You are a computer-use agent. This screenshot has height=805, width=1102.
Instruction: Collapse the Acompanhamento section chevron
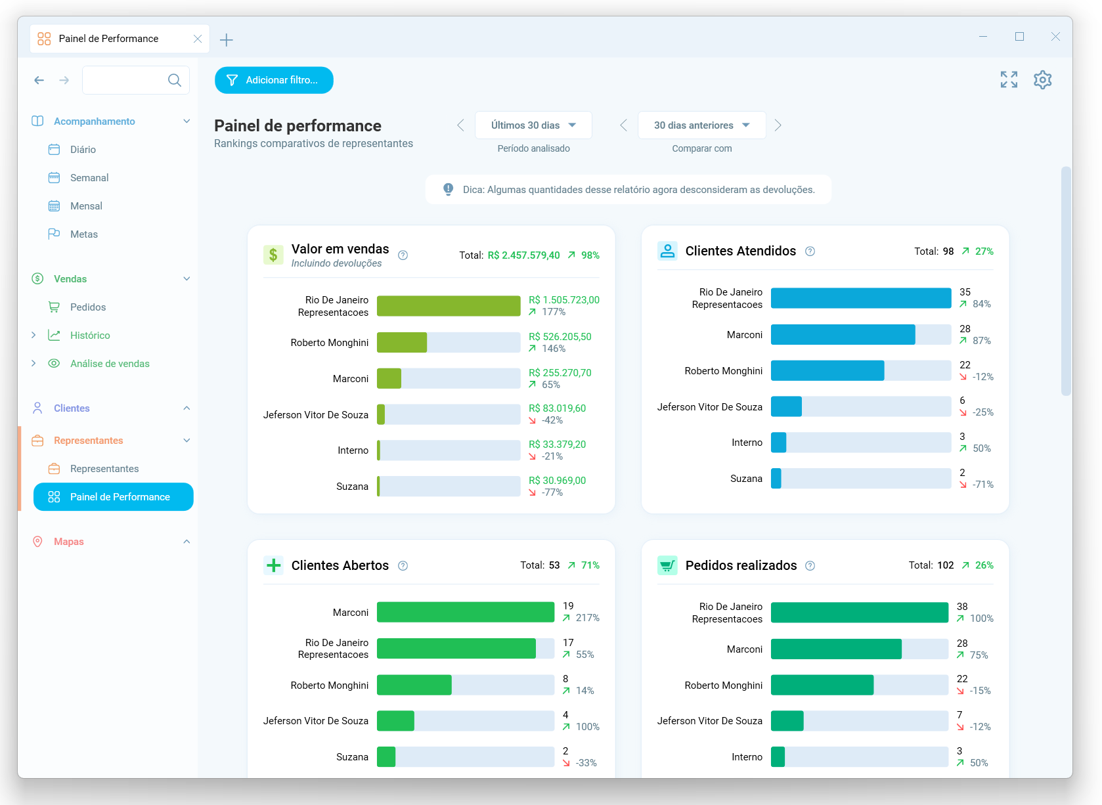[x=187, y=121]
